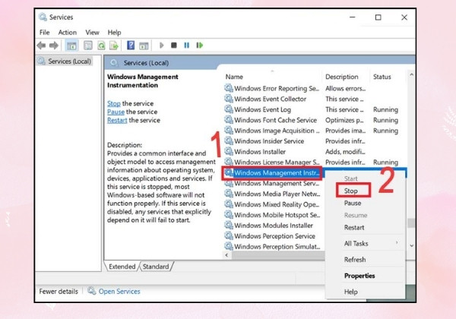Expand All Tasks submenu arrow
Viewport: 456px width, 319px height.
(x=397, y=242)
